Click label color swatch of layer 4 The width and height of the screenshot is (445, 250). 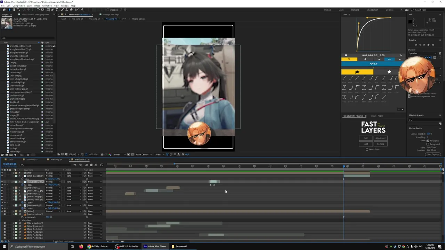pos(16,173)
